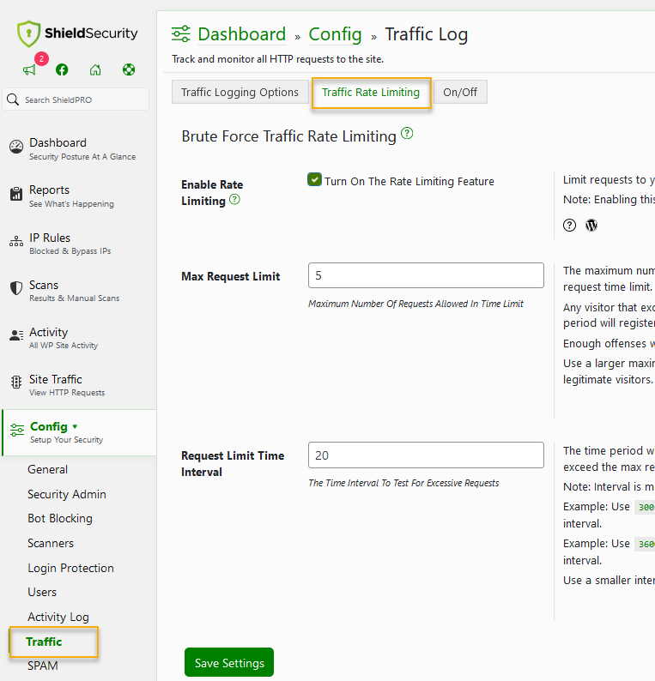
Task: Click the Request Limit Time Interval field
Action: point(426,455)
